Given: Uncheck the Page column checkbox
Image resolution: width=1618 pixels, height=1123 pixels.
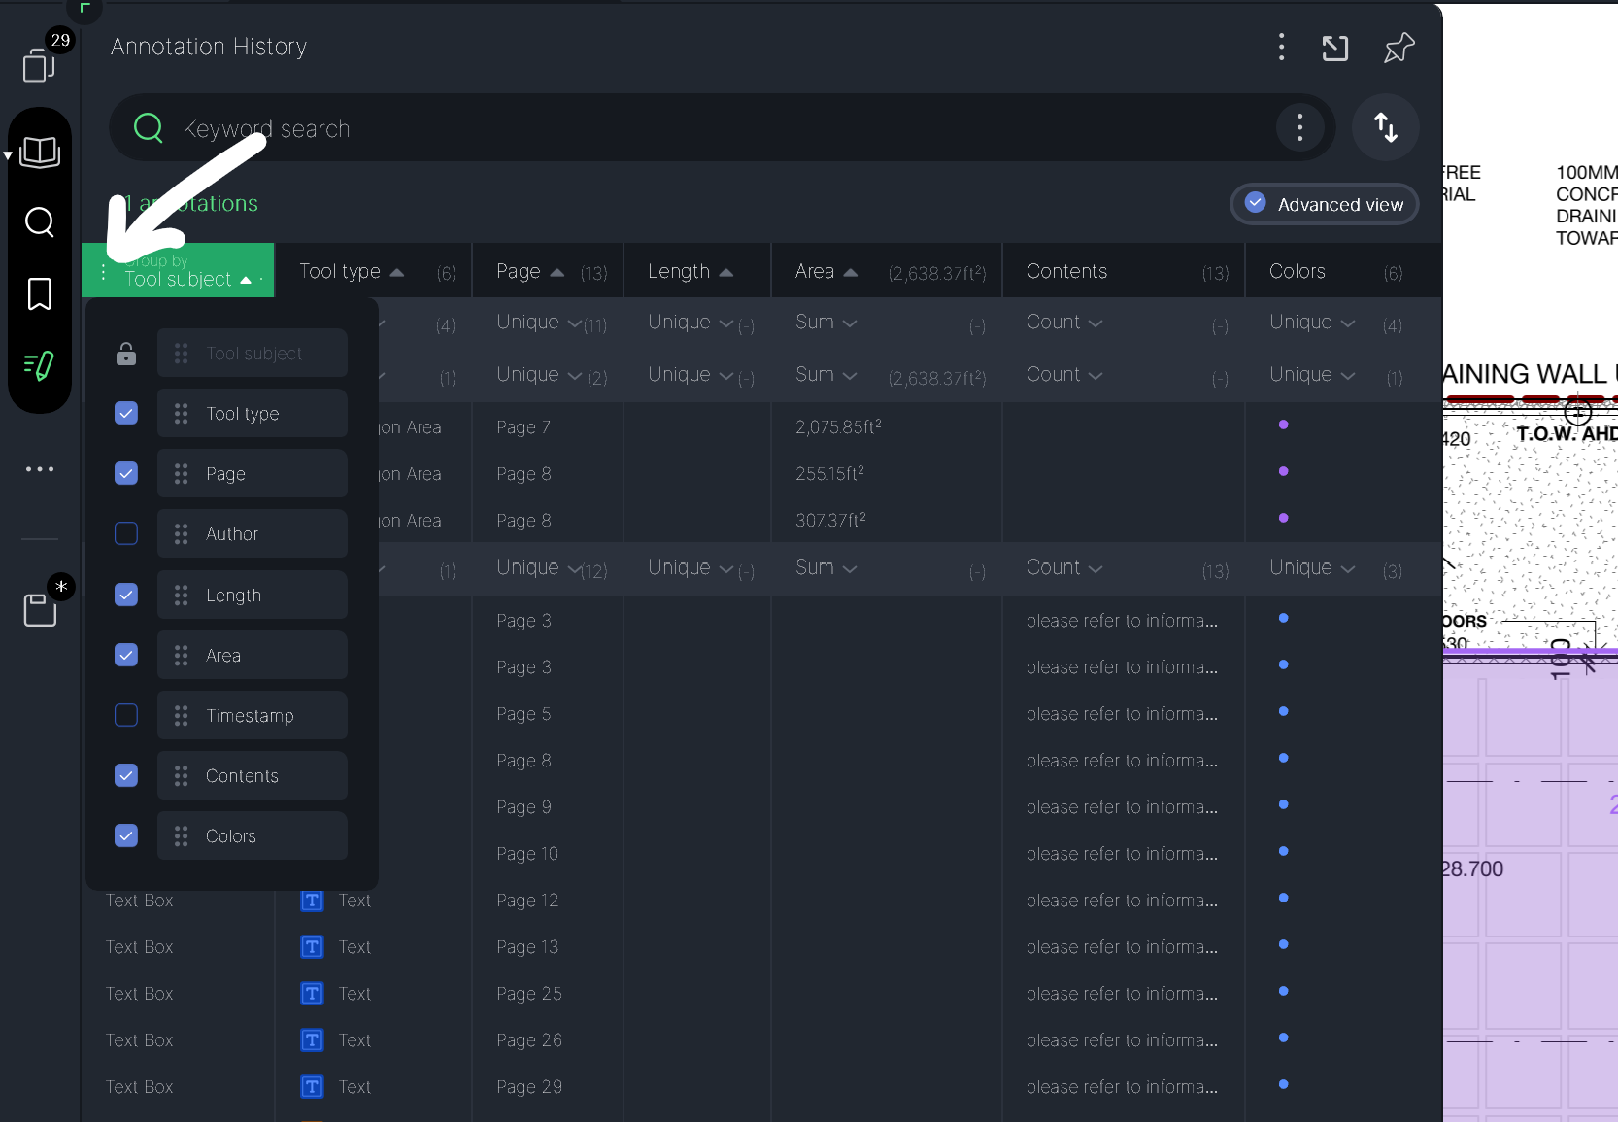Looking at the screenshot, I should tap(126, 474).
